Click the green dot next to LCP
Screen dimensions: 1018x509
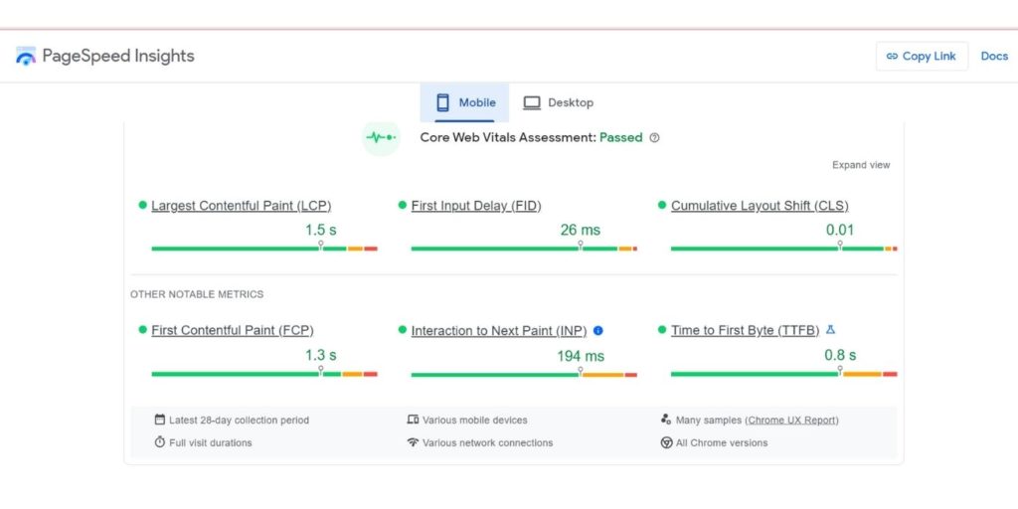pyautogui.click(x=143, y=205)
